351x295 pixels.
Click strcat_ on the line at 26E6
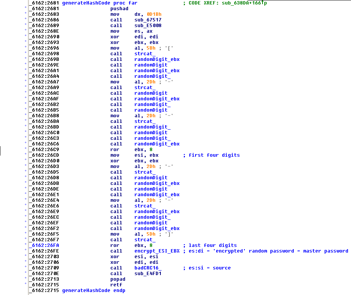click(145, 206)
